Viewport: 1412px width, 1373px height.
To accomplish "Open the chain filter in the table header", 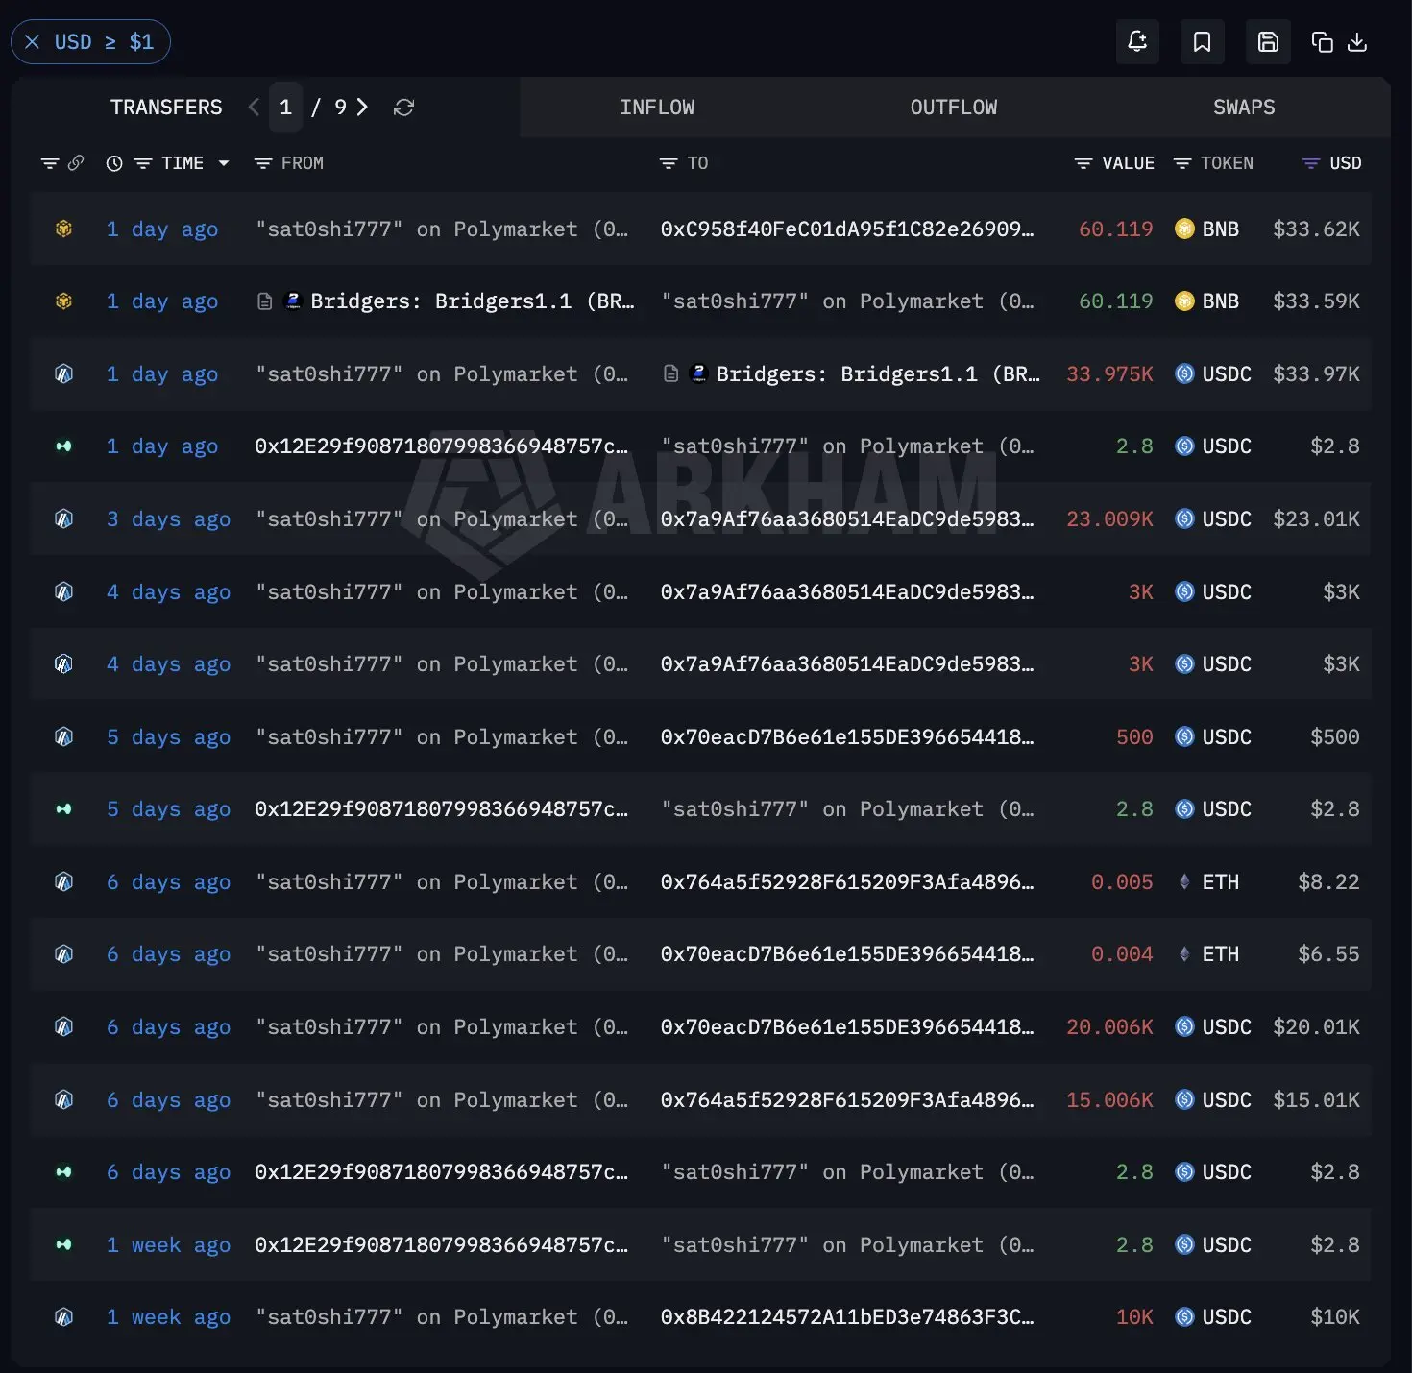I will coord(50,163).
